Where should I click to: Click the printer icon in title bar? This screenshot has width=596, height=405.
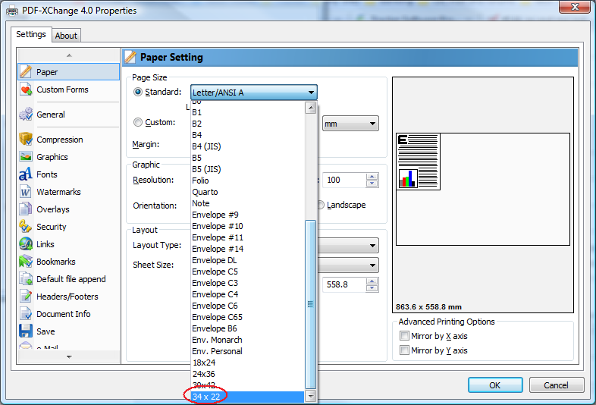[x=12, y=11]
